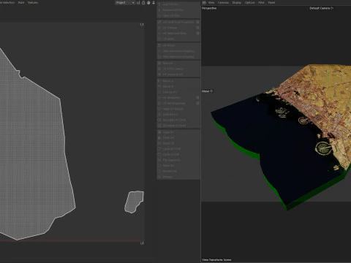Open the Project dropdown
The height and width of the screenshot is (263, 351).
click(x=125, y=3)
